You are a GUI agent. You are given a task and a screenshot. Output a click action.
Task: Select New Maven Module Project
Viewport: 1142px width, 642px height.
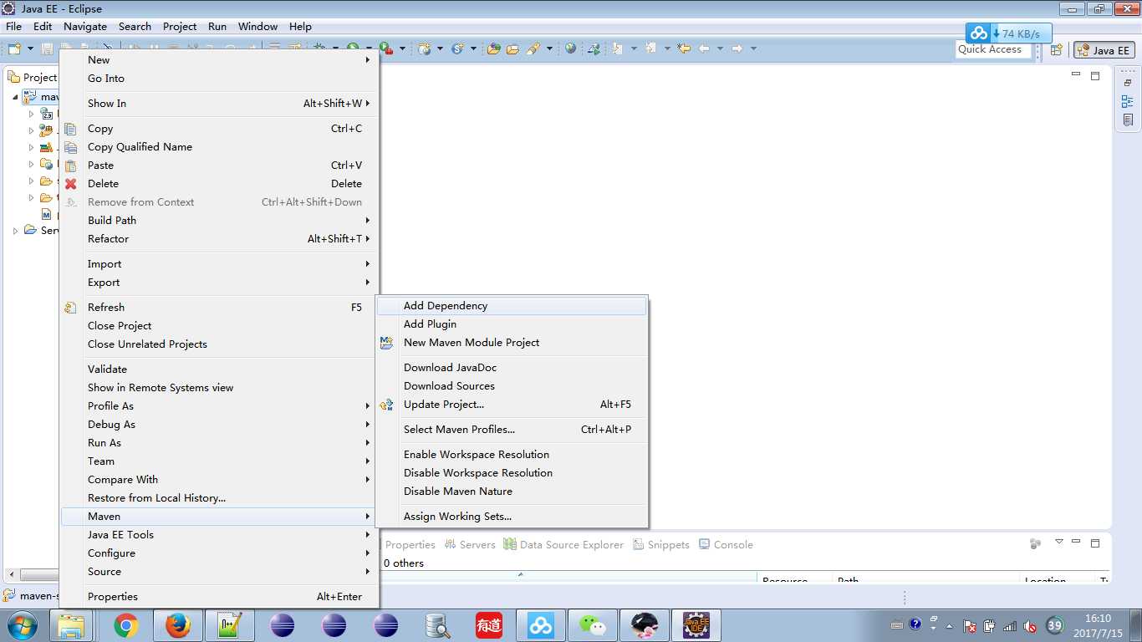[512, 343]
